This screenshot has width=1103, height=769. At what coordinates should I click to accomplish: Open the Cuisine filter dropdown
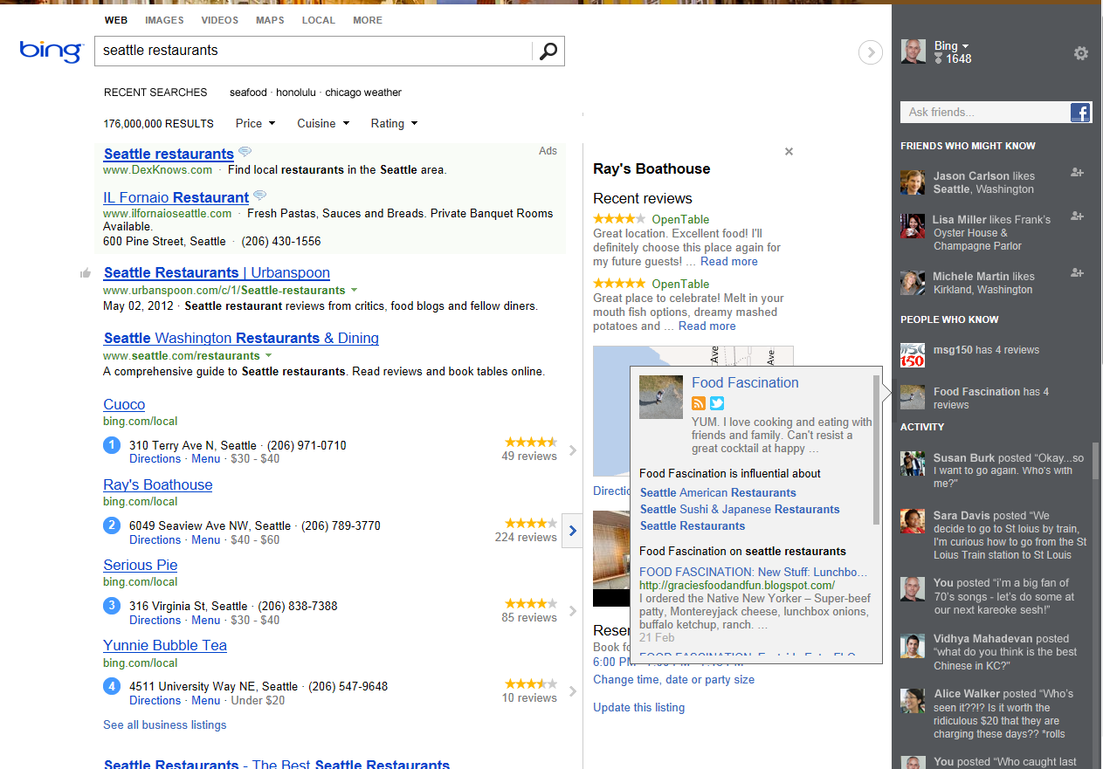[323, 124]
